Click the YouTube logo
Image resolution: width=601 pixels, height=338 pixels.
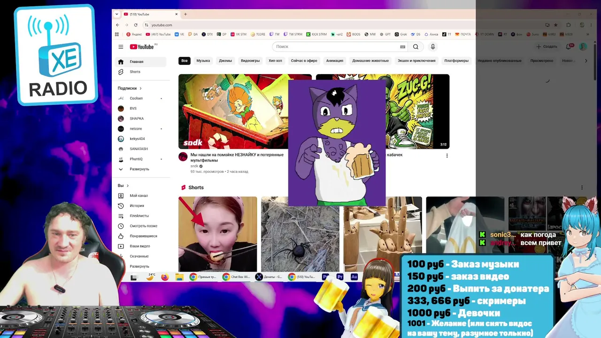pos(142,46)
